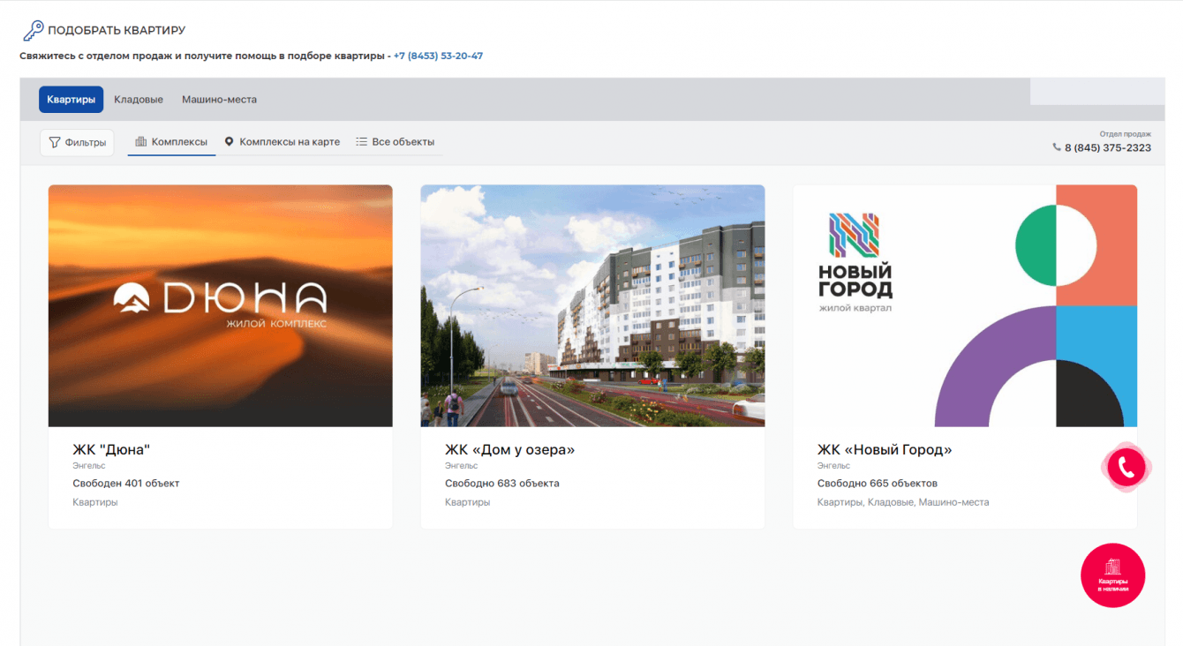1183x646 pixels.
Task: Click the Подобрать квартиру heading
Action: pos(117,31)
